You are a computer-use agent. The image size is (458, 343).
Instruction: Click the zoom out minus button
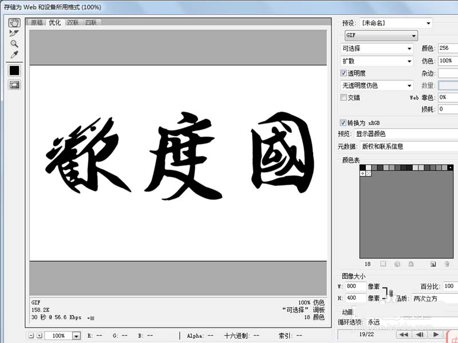point(31,336)
